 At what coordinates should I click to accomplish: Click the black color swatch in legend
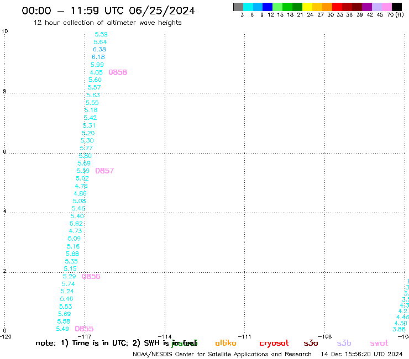397,7
